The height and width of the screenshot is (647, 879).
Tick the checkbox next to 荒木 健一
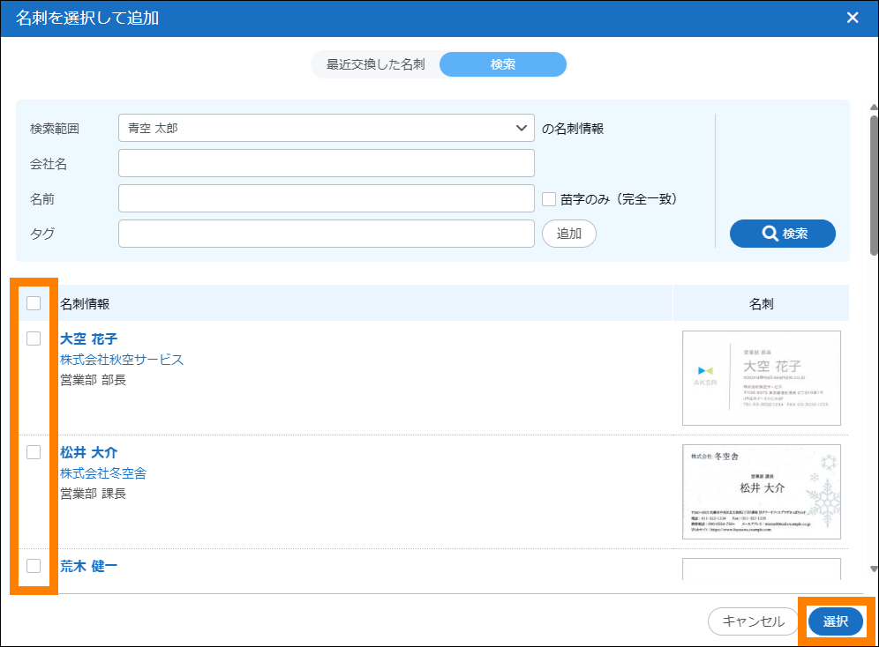click(x=34, y=566)
